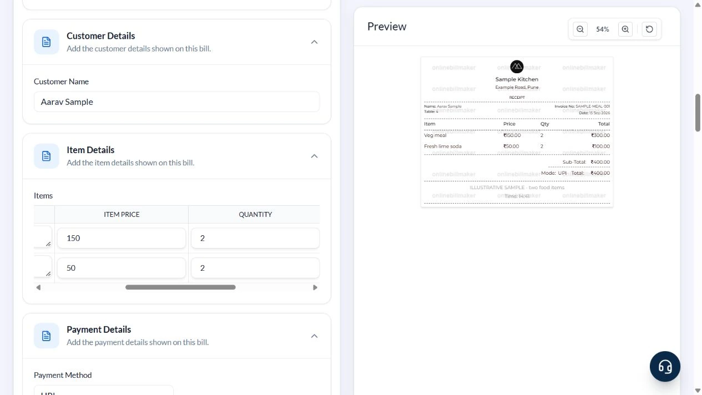Image resolution: width=702 pixels, height=395 pixels.
Task: Reset the preview zoom level
Action: [x=649, y=29]
